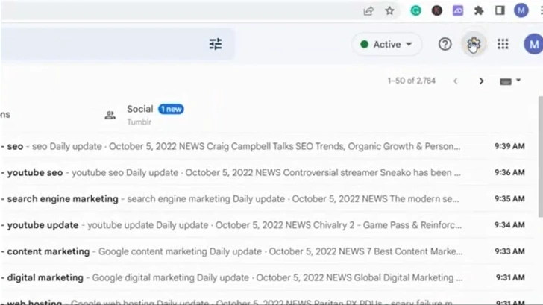This screenshot has height=305, width=543.
Task: Click the 1–50 of 2,784 count
Action: click(x=412, y=81)
